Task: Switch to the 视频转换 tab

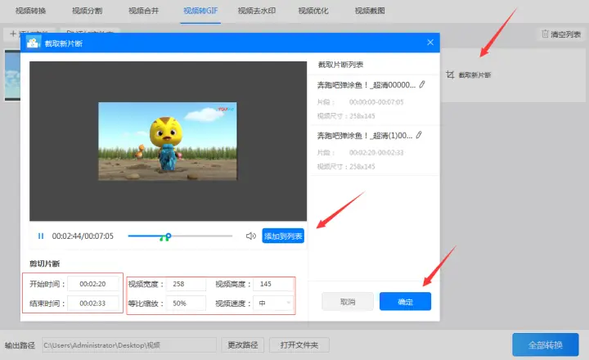Action: pyautogui.click(x=30, y=11)
